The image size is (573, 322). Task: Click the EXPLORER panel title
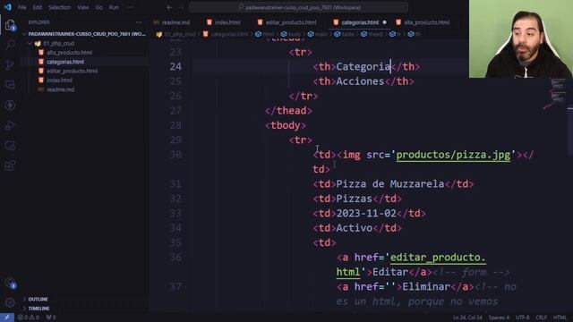point(39,22)
